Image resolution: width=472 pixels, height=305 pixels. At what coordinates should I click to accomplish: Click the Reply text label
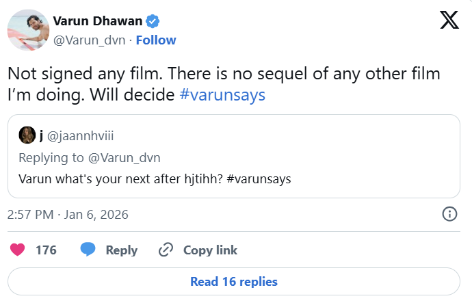[x=122, y=250]
